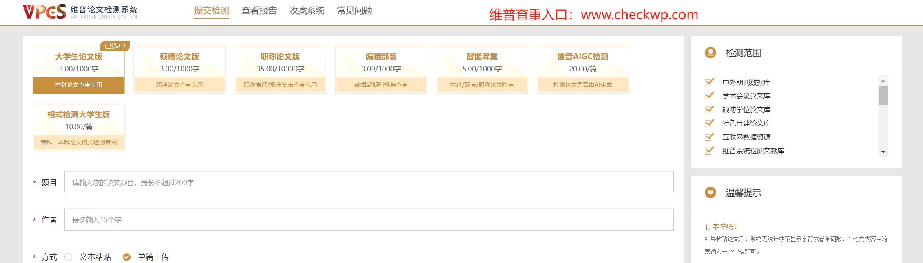
Task: Click the 已选中 badge on 大学生论文版
Action: [x=115, y=46]
